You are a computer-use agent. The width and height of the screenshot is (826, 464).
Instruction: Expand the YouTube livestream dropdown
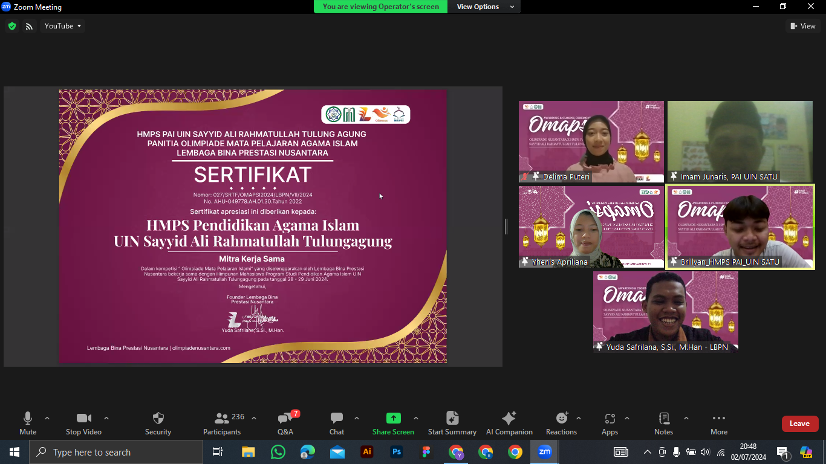coord(63,26)
